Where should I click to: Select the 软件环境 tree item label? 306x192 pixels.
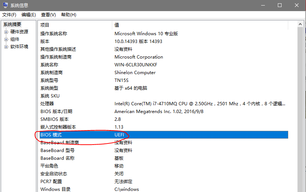pyautogui.click(x=19, y=46)
